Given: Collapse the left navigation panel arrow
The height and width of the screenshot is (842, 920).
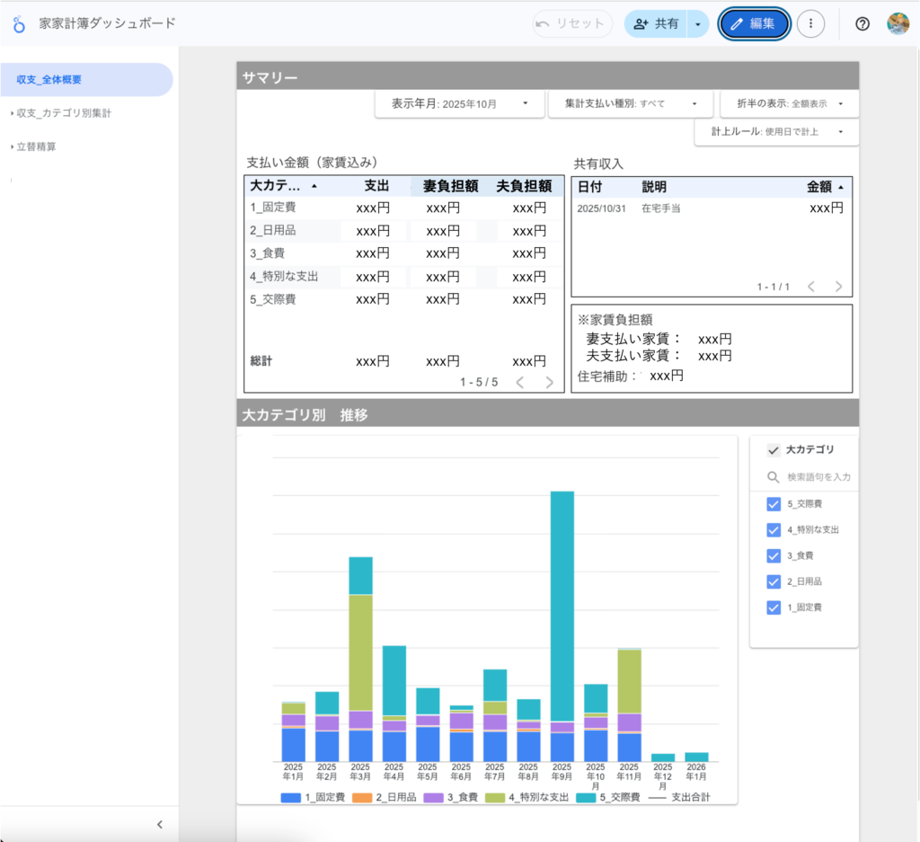Looking at the screenshot, I should pyautogui.click(x=160, y=824).
